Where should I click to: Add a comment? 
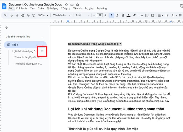147,15
